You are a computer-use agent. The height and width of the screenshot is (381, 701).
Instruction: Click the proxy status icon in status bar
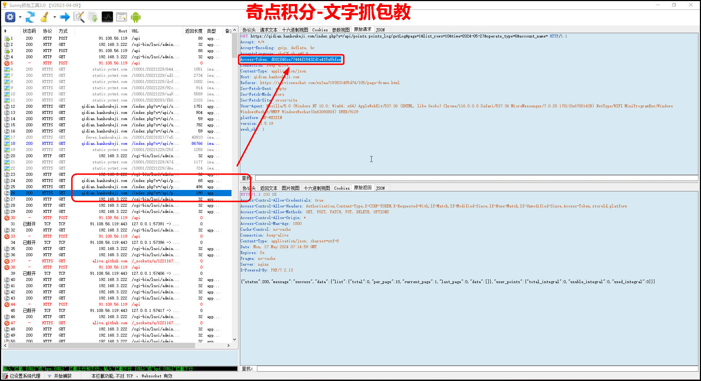tap(5, 376)
